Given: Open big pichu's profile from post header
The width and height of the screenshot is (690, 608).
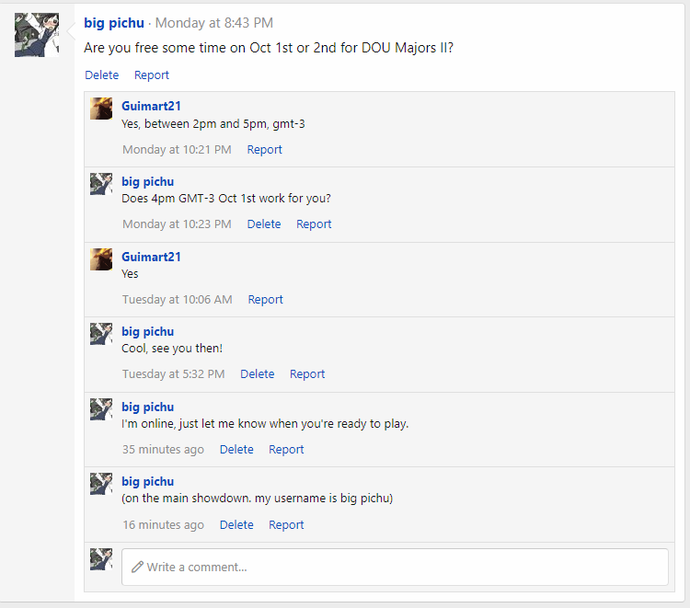Looking at the screenshot, I should [x=114, y=23].
